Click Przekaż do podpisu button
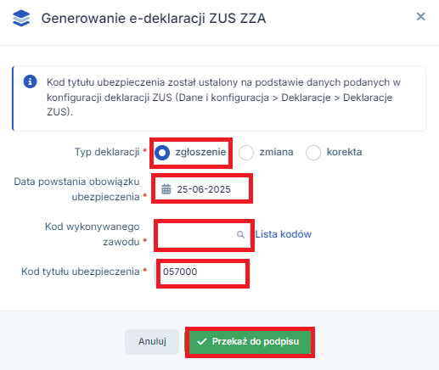439x370 pixels. (x=250, y=342)
